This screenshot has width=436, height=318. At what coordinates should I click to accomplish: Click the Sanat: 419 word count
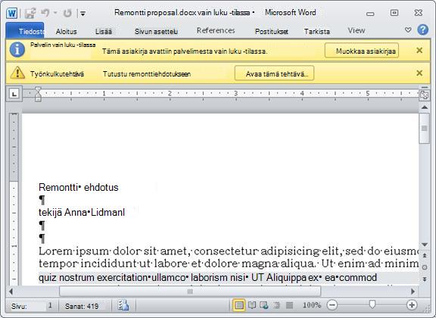point(82,306)
